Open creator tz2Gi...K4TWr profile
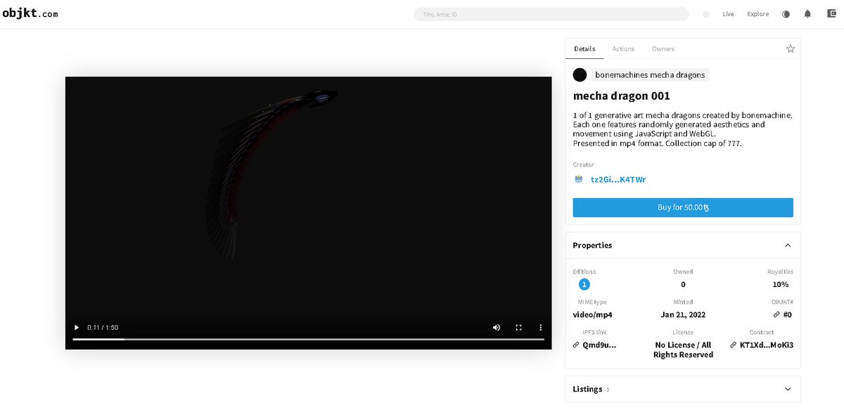Screen dimensions: 844x412 tap(618, 179)
